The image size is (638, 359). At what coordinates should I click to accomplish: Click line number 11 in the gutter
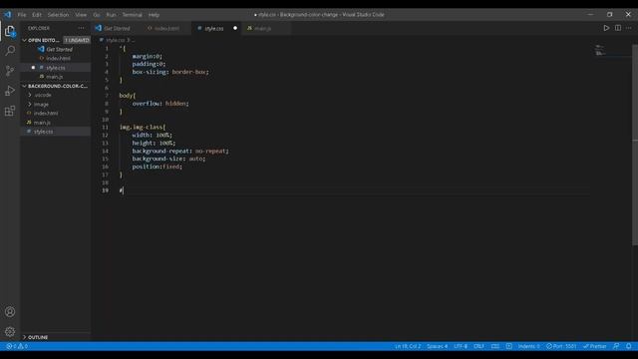106,127
